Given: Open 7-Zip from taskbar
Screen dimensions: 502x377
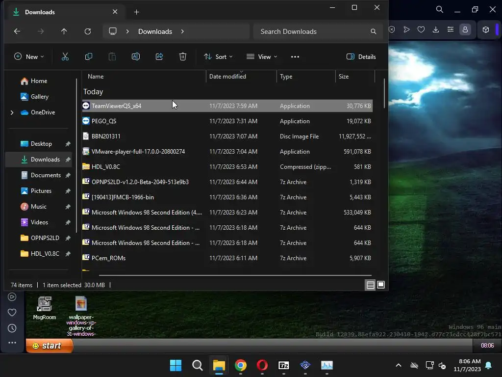Looking at the screenshot, I should click(284, 365).
